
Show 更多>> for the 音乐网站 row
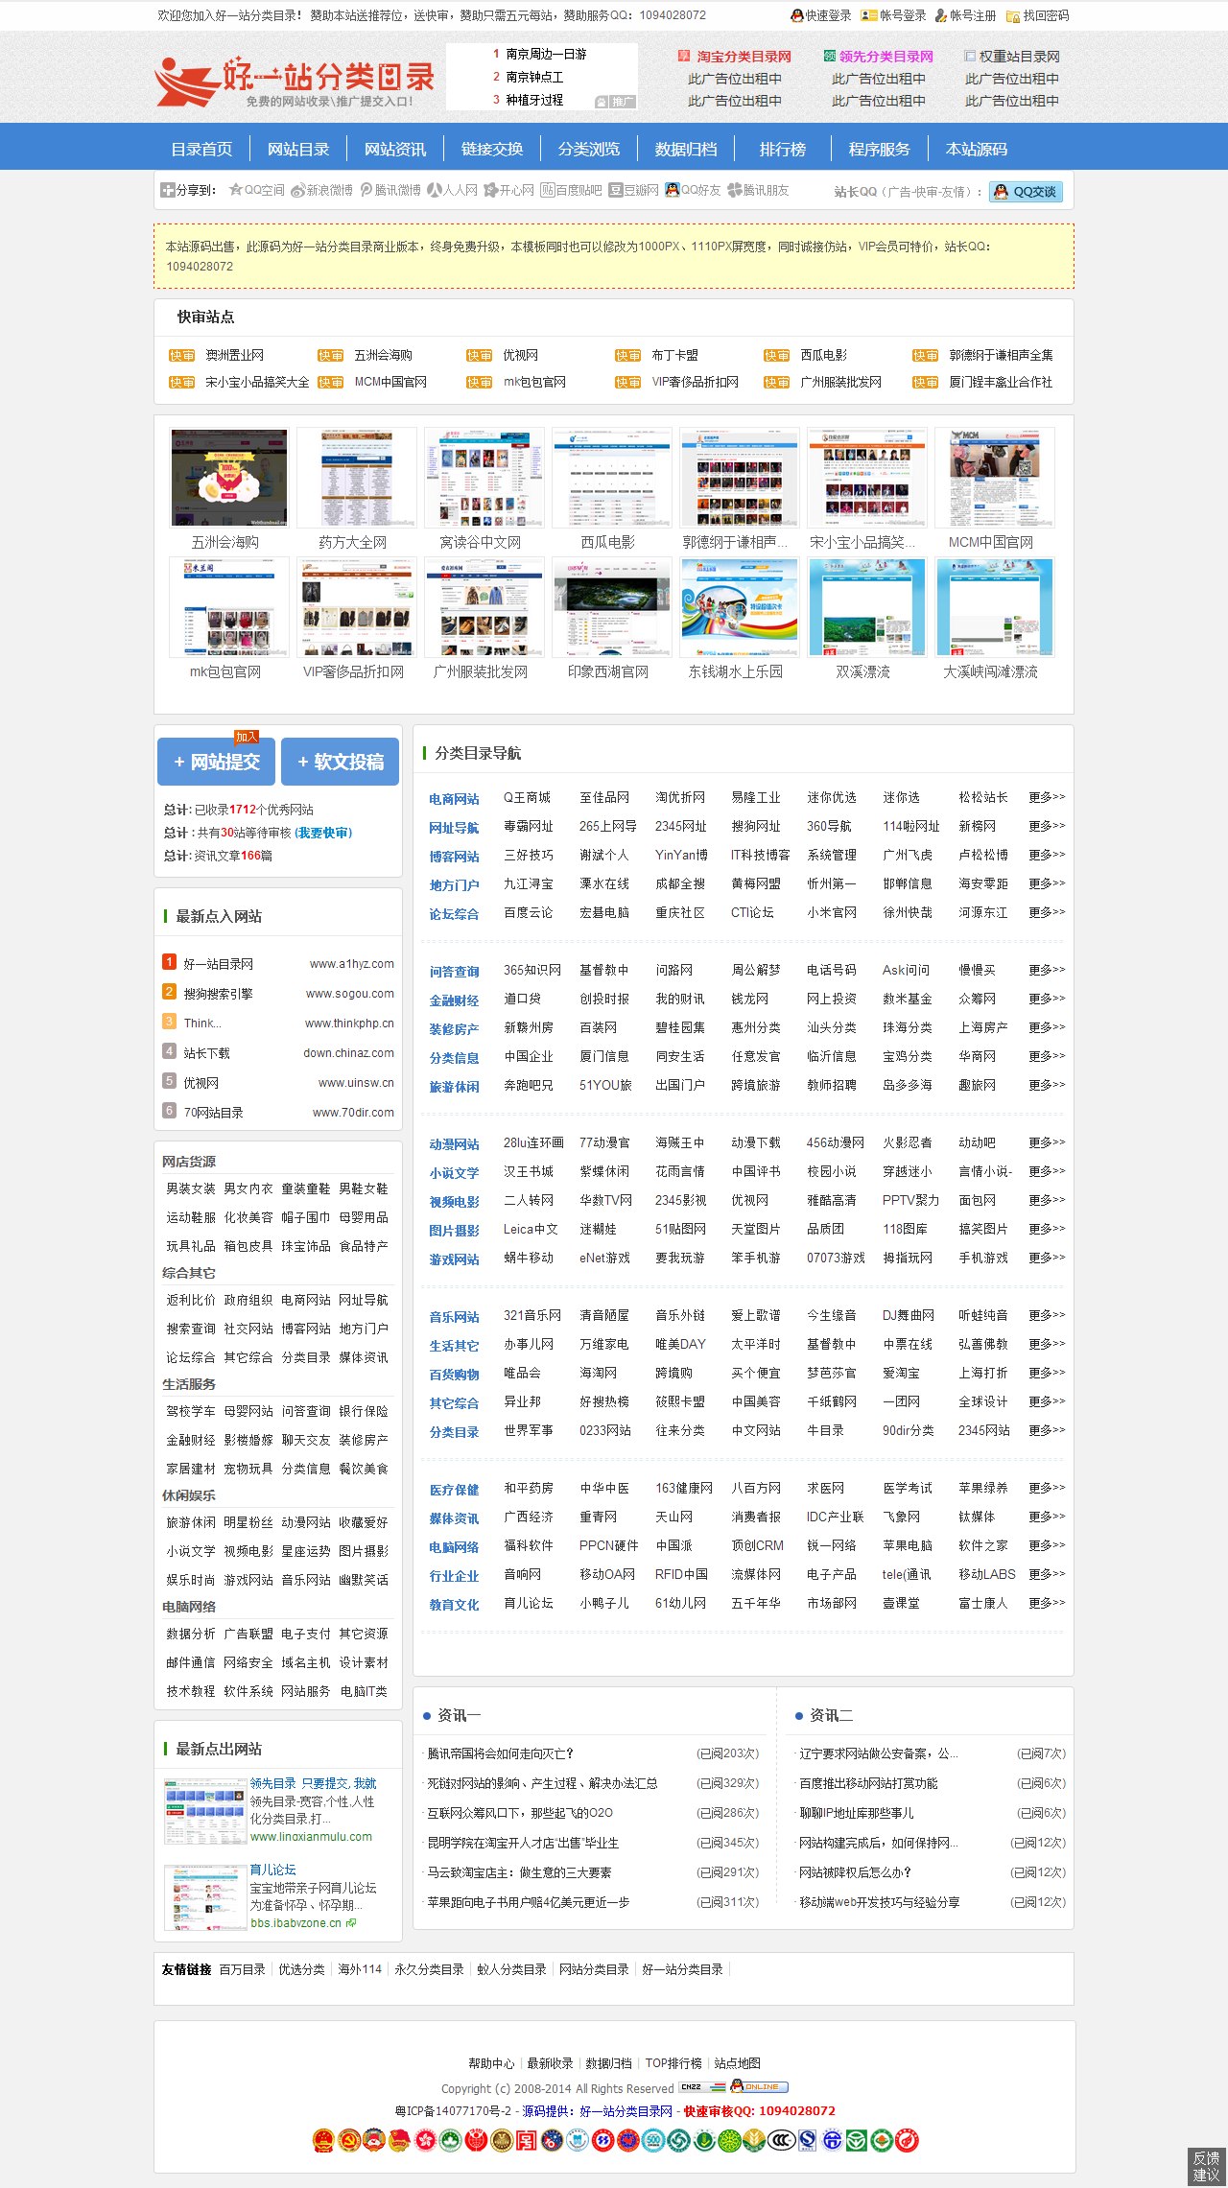pos(1047,1315)
